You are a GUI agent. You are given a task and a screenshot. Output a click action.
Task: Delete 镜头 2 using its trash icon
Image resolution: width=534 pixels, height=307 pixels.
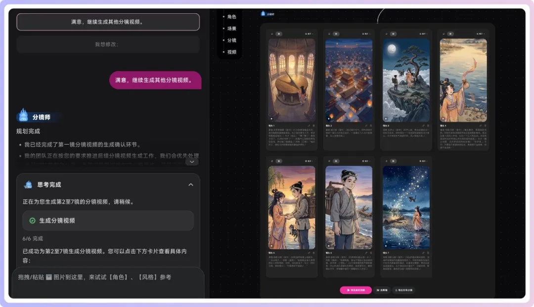click(x=370, y=126)
